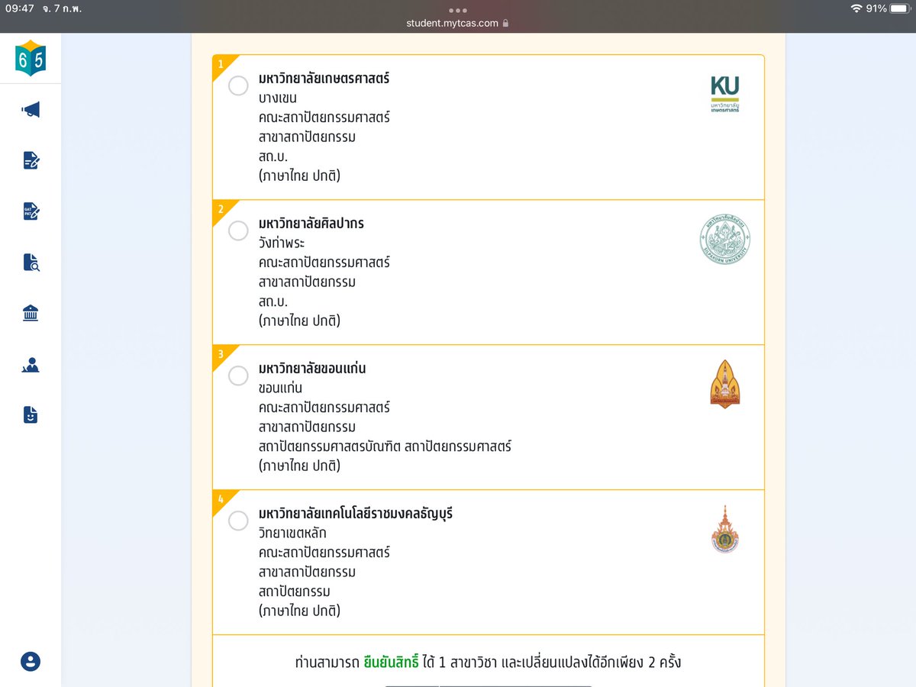Click the มหาวิทยาลัยเทคโนโลยีราชมงคลธัญบุรี title text

pyautogui.click(x=356, y=514)
